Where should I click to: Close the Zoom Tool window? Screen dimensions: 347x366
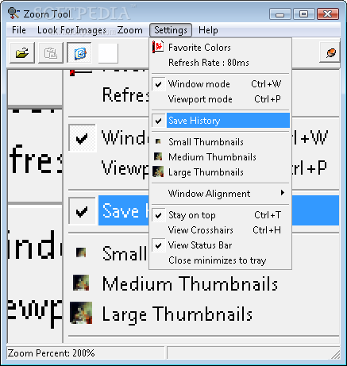[x=328, y=14]
